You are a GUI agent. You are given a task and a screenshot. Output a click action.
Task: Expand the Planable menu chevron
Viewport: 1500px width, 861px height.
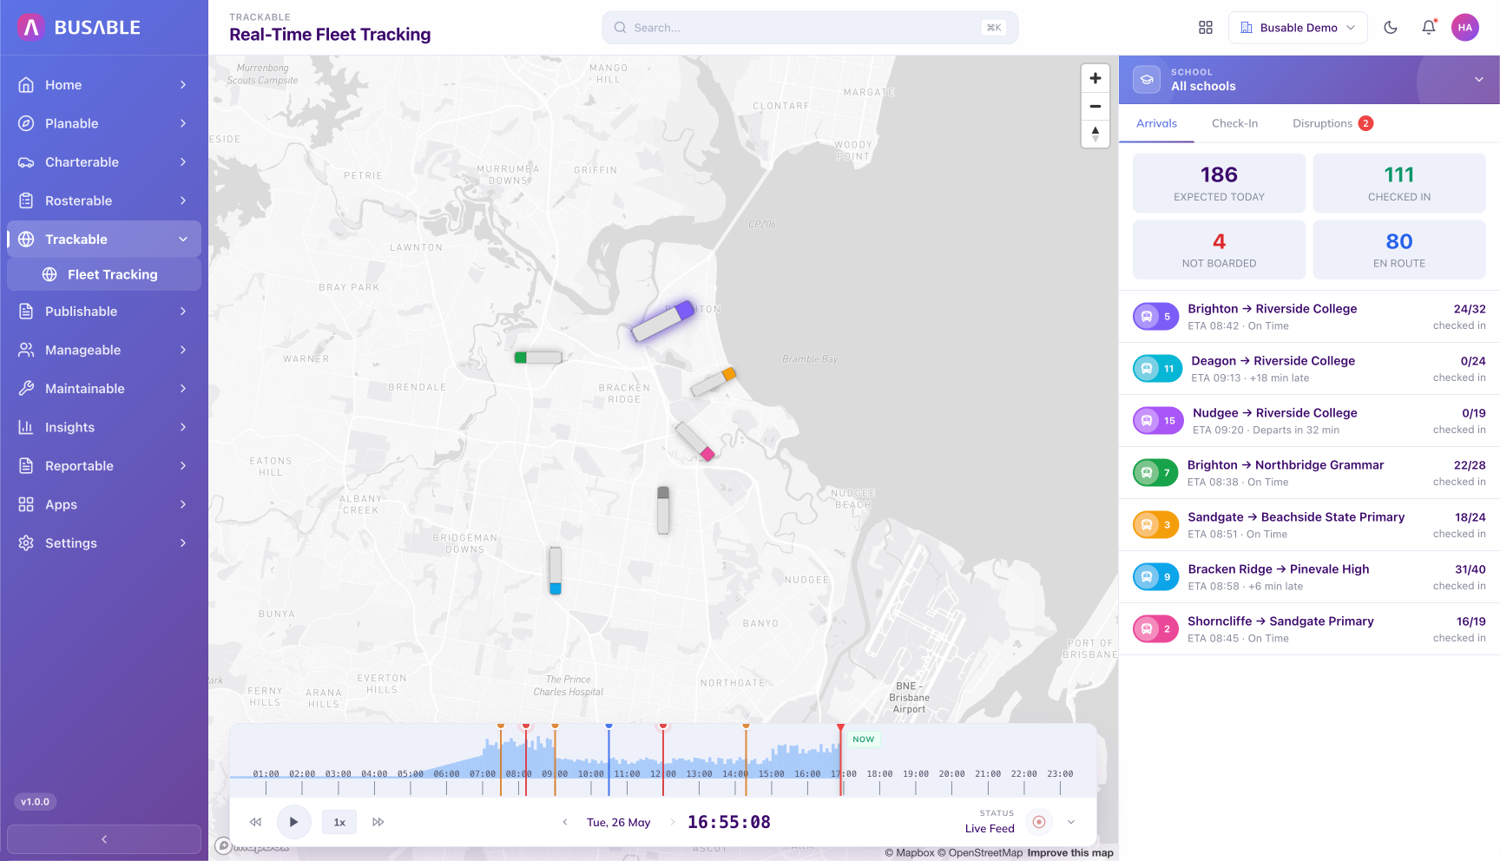coord(183,123)
